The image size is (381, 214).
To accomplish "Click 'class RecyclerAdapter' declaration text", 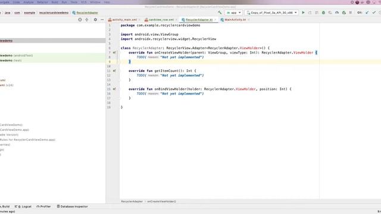I will point(142,48).
